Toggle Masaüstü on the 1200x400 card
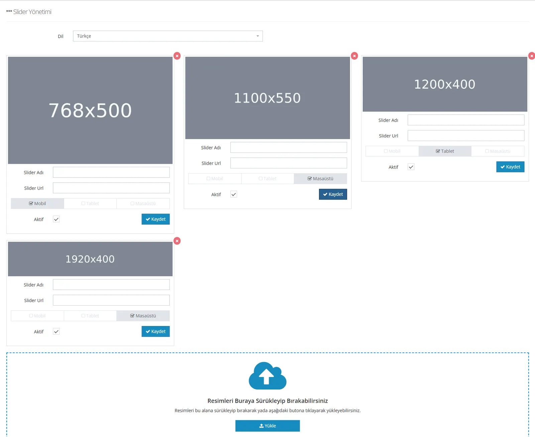This screenshot has height=437, width=535. (x=498, y=151)
